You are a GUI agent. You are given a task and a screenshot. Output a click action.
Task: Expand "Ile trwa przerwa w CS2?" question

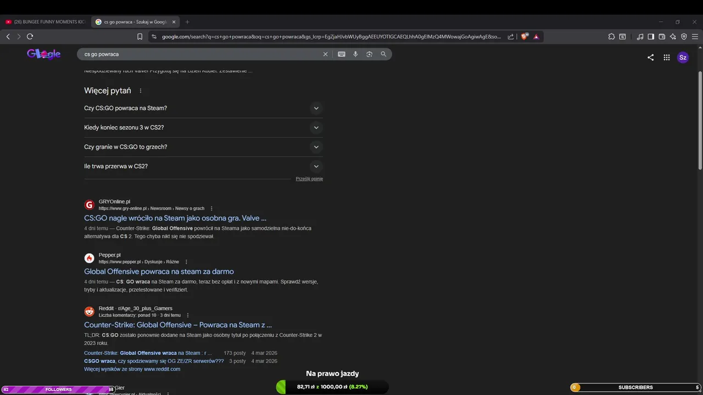(x=203, y=166)
